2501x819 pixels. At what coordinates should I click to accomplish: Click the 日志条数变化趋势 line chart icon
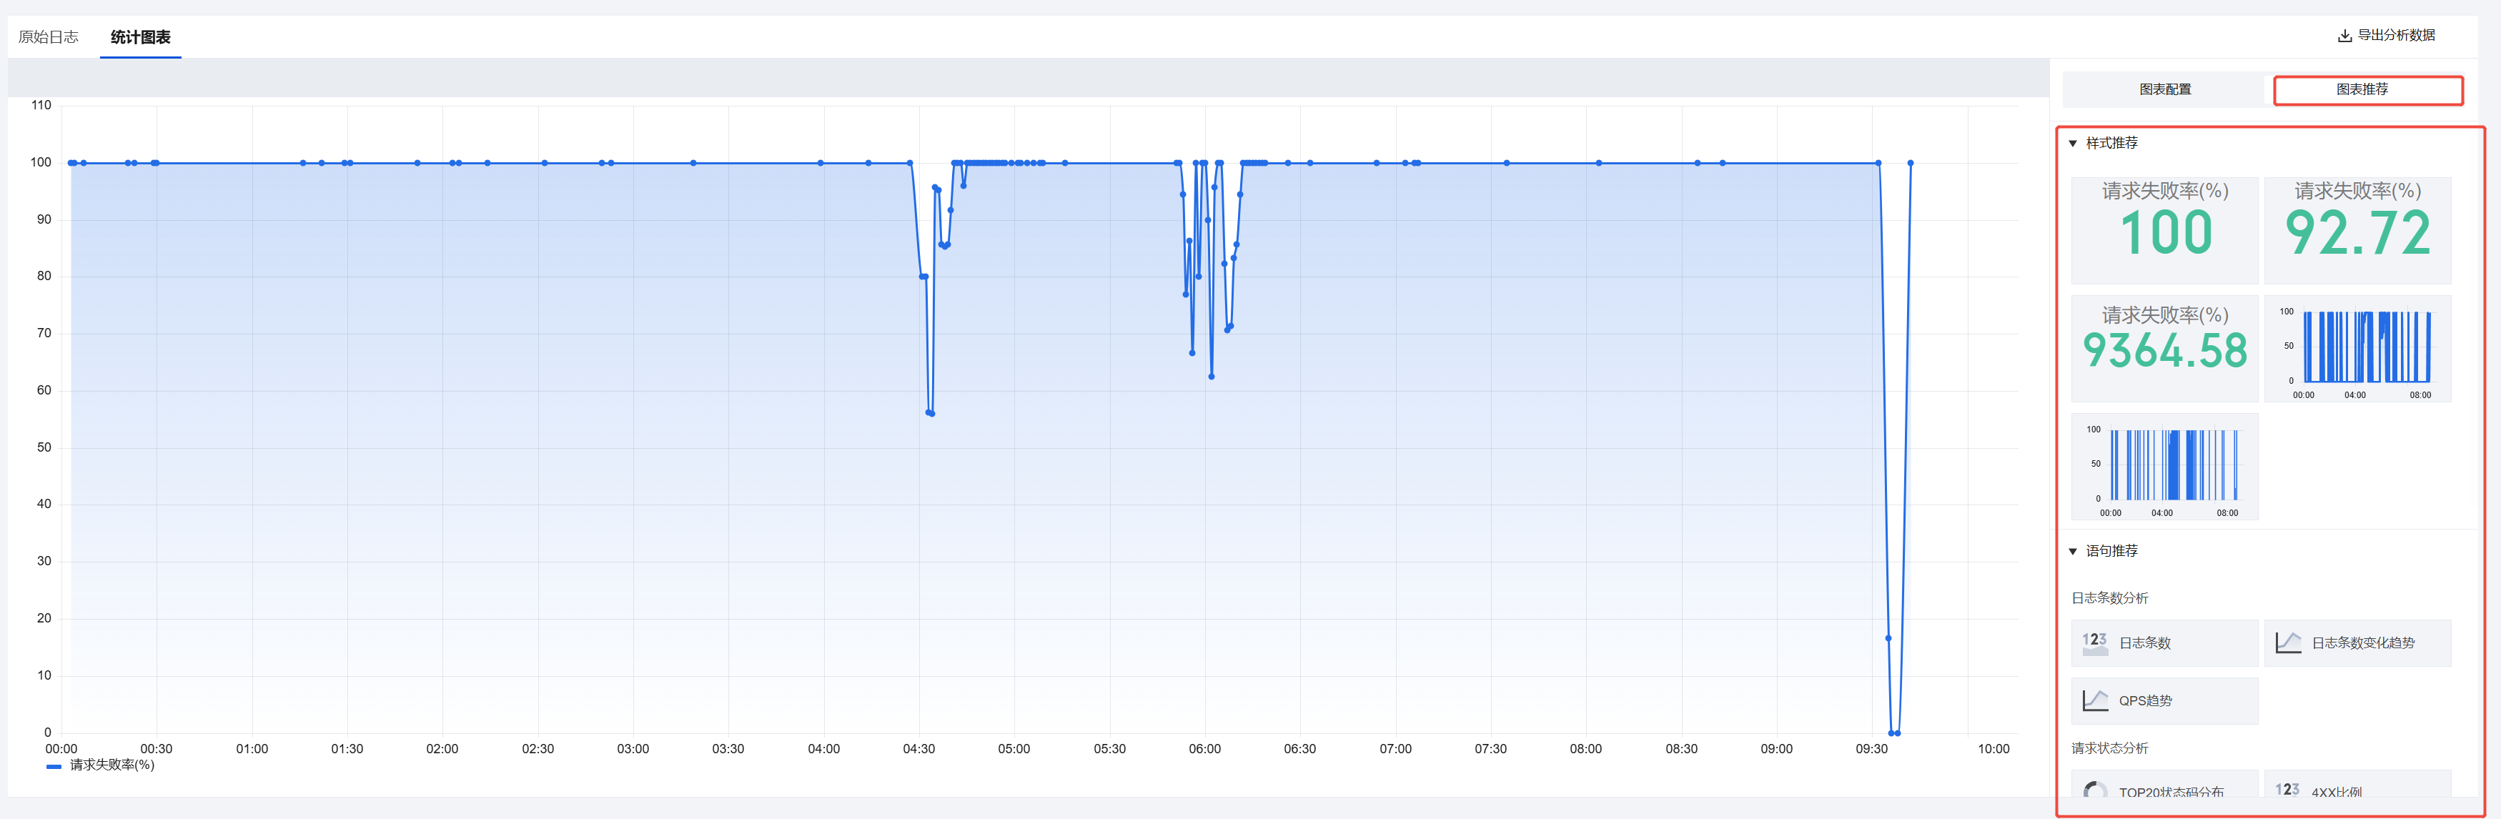pos(2287,642)
